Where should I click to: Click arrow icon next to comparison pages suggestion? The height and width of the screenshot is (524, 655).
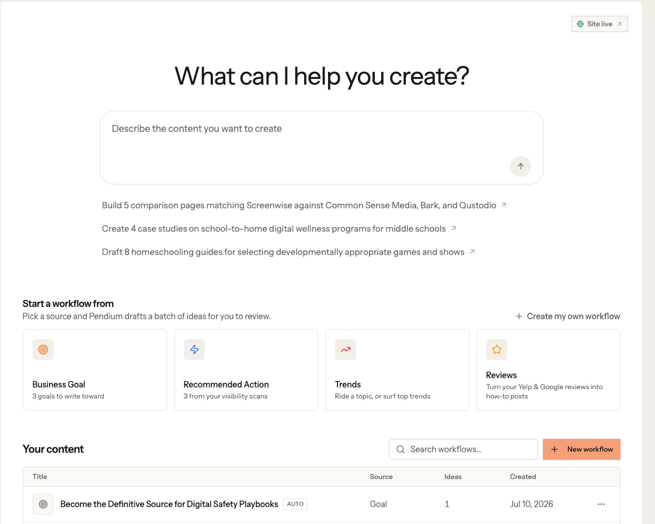(504, 205)
